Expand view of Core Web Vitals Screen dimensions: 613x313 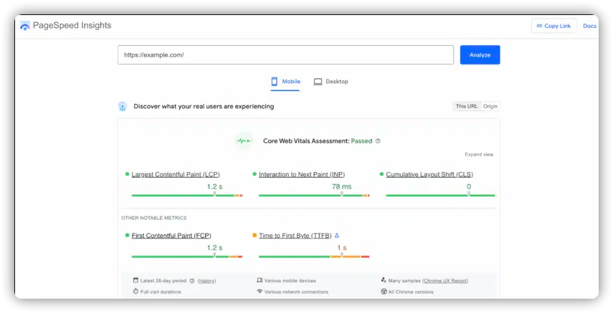(479, 155)
